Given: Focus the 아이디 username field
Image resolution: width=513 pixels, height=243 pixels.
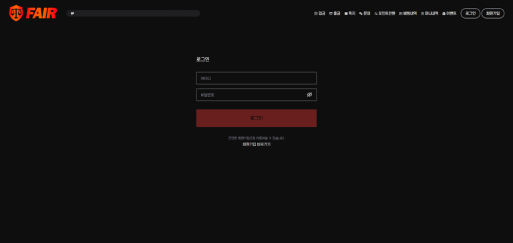Looking at the screenshot, I should click(x=256, y=78).
